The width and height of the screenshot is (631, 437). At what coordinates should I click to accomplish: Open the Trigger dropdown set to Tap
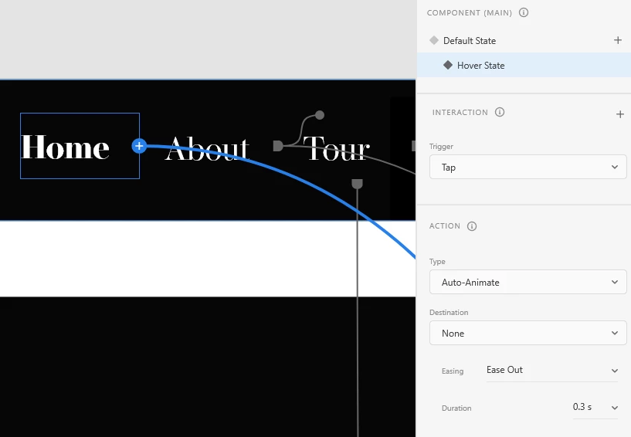click(x=528, y=167)
